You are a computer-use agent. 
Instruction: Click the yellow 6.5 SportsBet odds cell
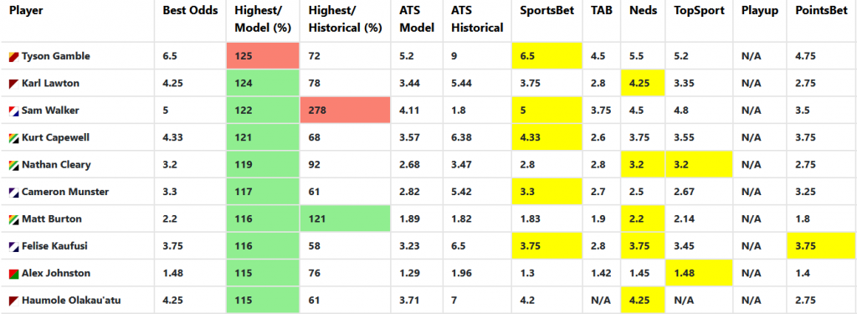[547, 56]
